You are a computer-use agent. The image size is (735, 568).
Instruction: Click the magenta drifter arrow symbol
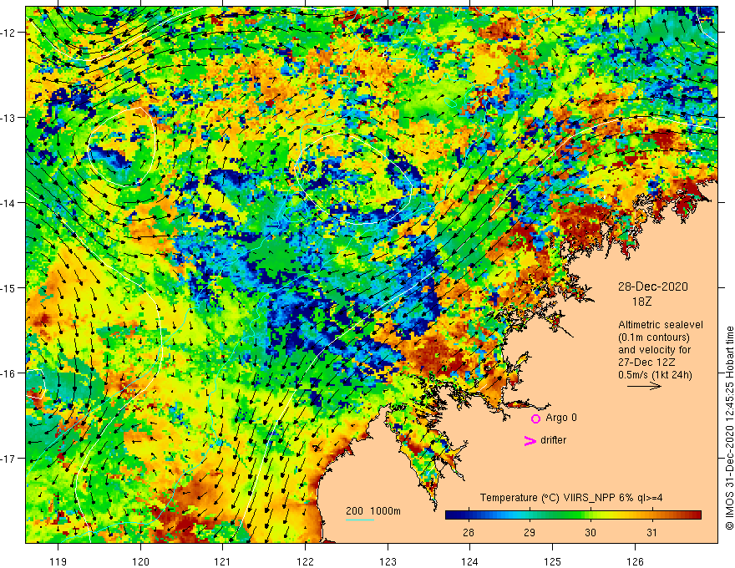point(530,440)
